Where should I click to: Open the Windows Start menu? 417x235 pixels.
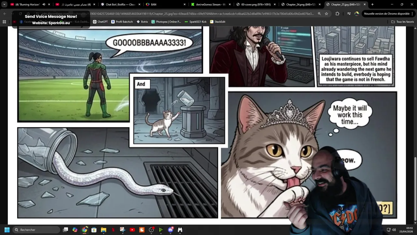tap(7, 230)
